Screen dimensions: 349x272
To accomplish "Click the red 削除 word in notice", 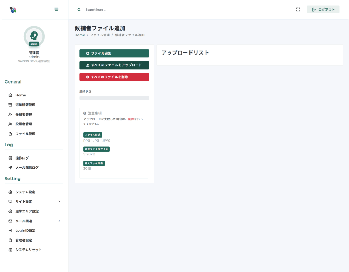I will 131,119.
